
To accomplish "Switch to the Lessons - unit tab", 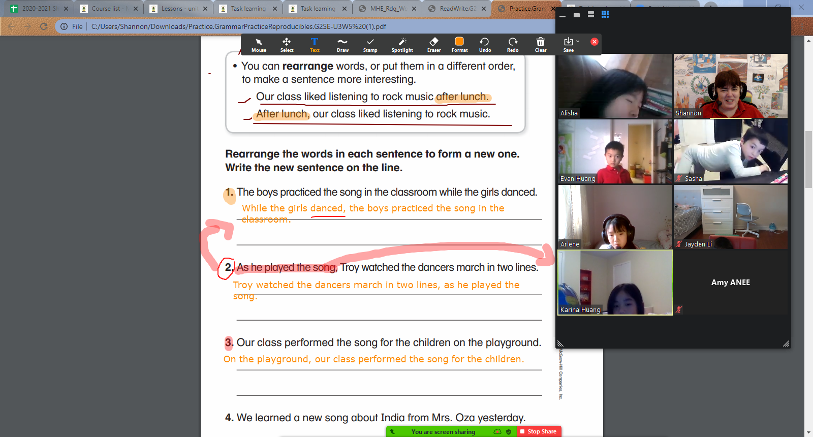I will 178,9.
